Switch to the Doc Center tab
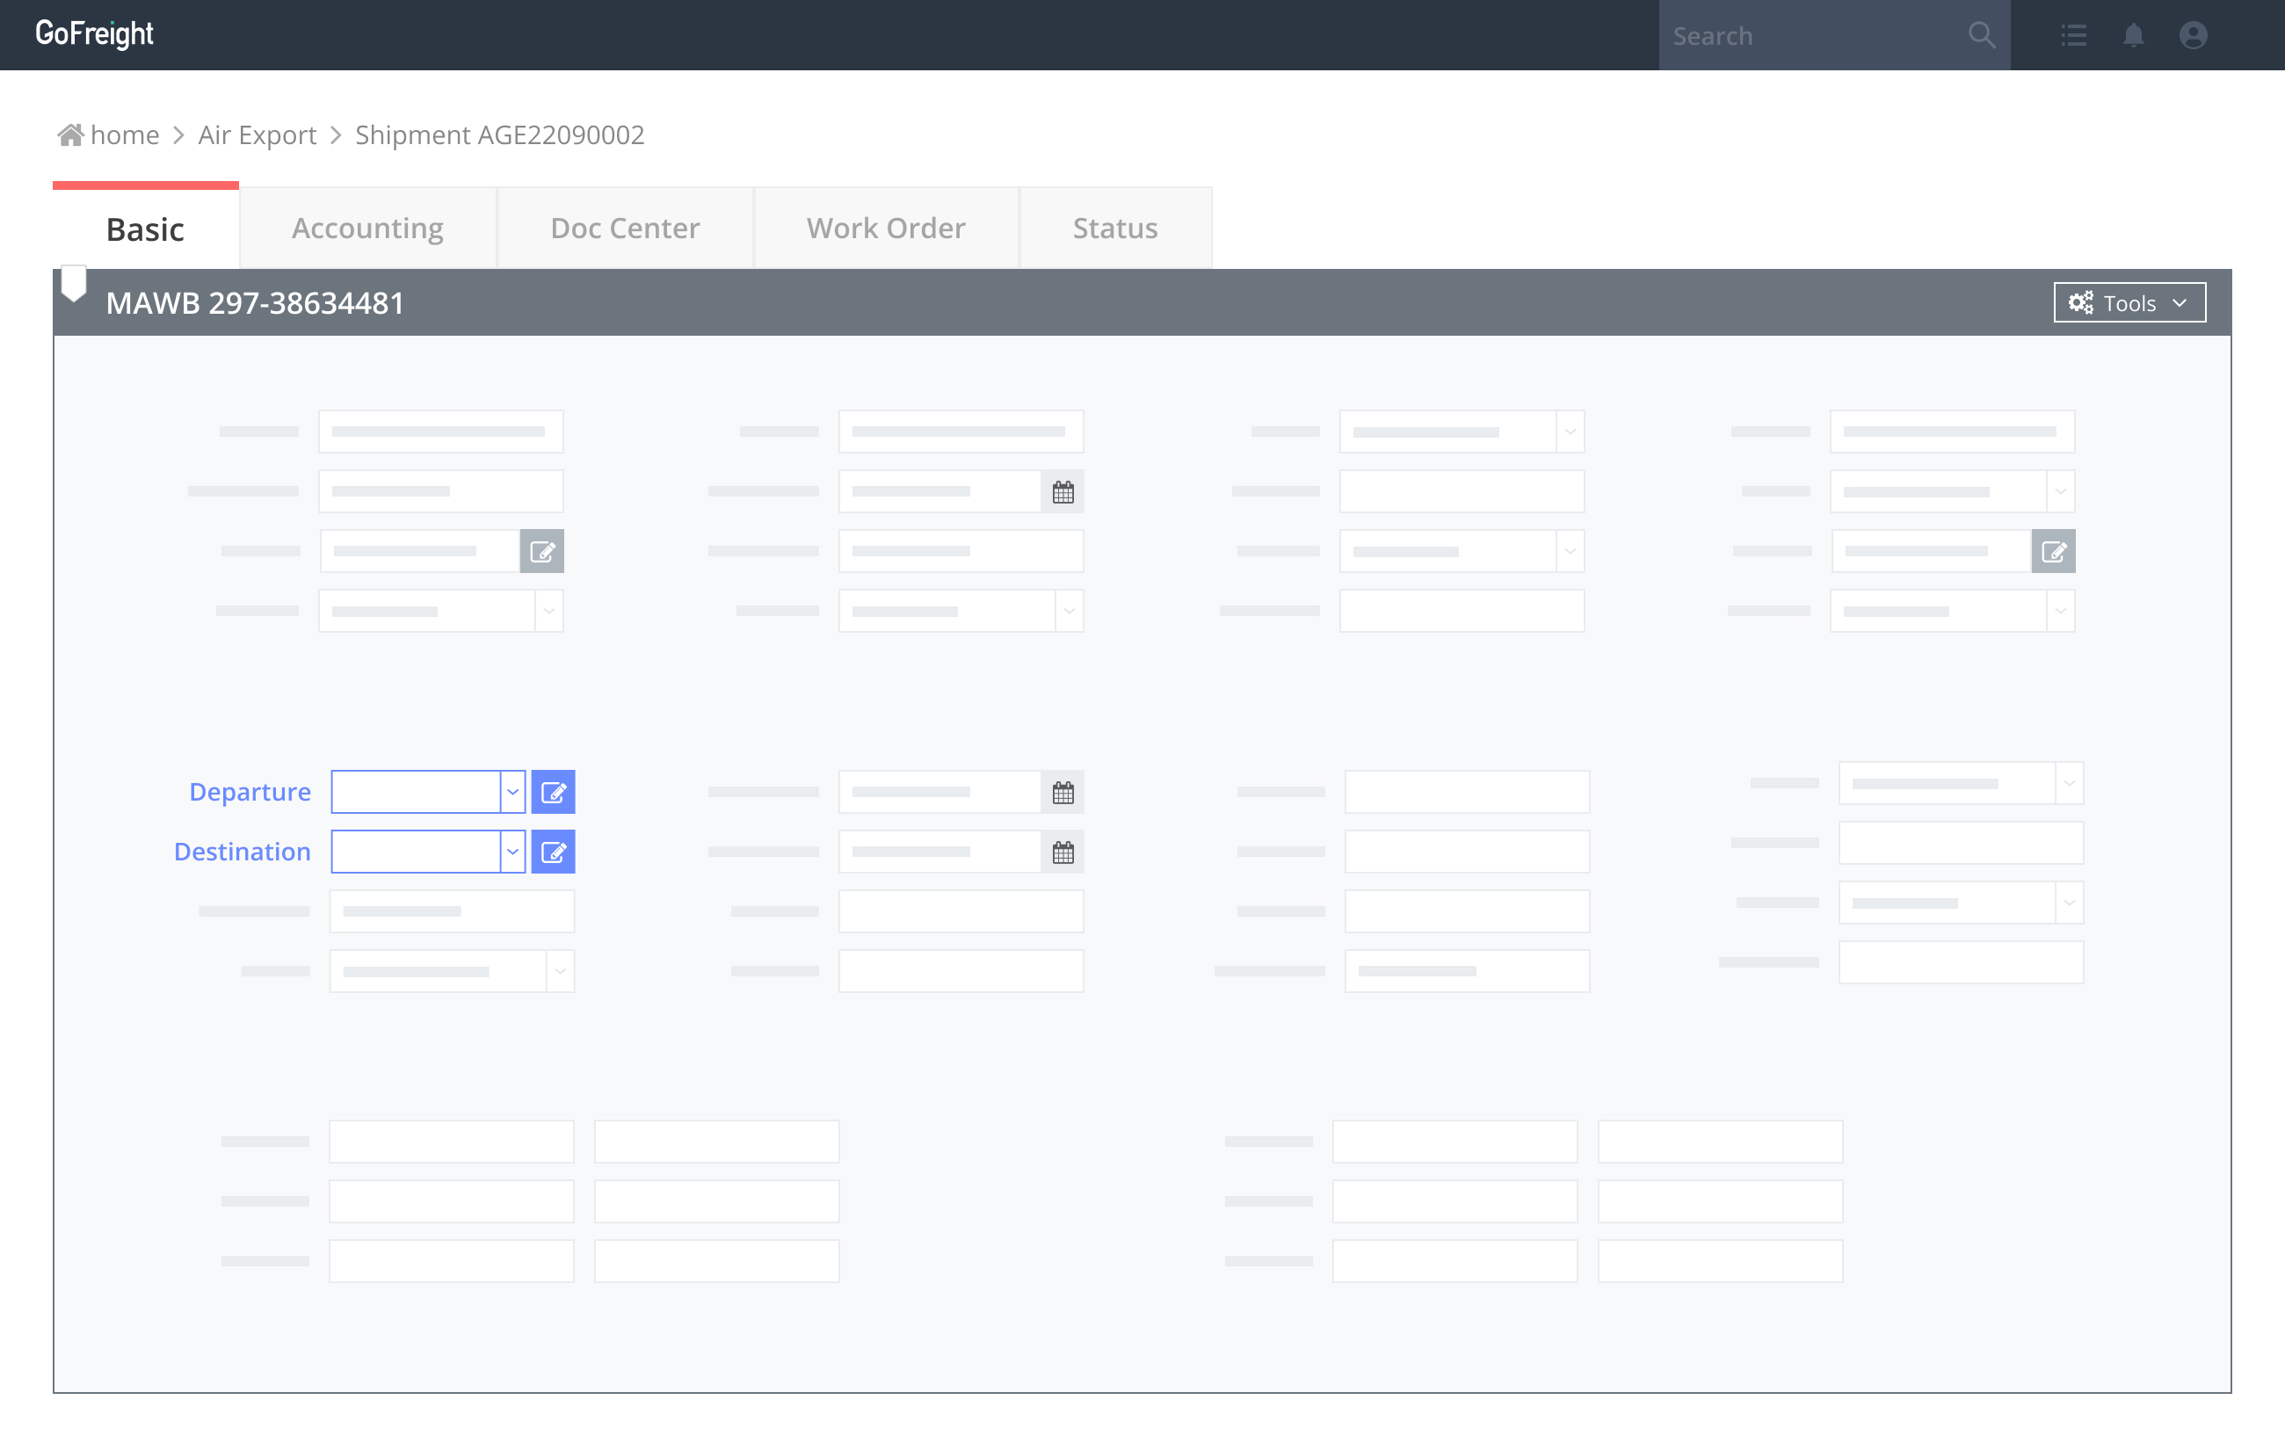The width and height of the screenshot is (2285, 1429). point(625,228)
